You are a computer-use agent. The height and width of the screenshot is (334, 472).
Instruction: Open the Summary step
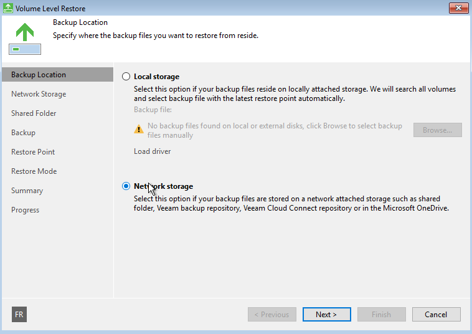coord(27,191)
